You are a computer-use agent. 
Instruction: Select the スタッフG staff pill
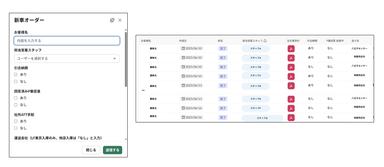[x=262, y=118]
